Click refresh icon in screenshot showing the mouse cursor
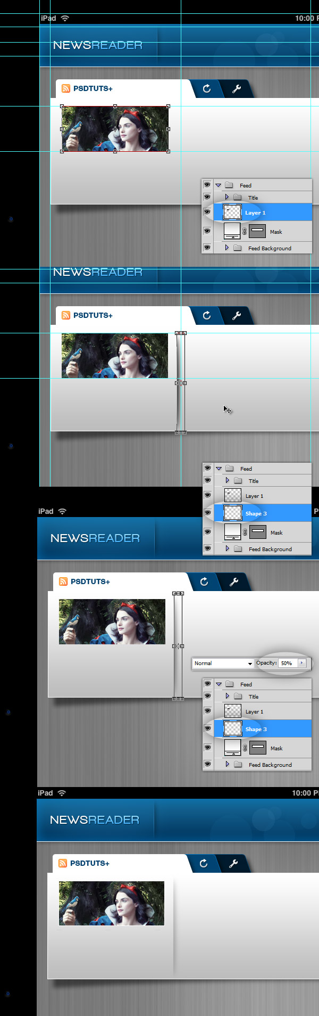Image resolution: width=319 pixels, height=1016 pixels. [x=207, y=316]
